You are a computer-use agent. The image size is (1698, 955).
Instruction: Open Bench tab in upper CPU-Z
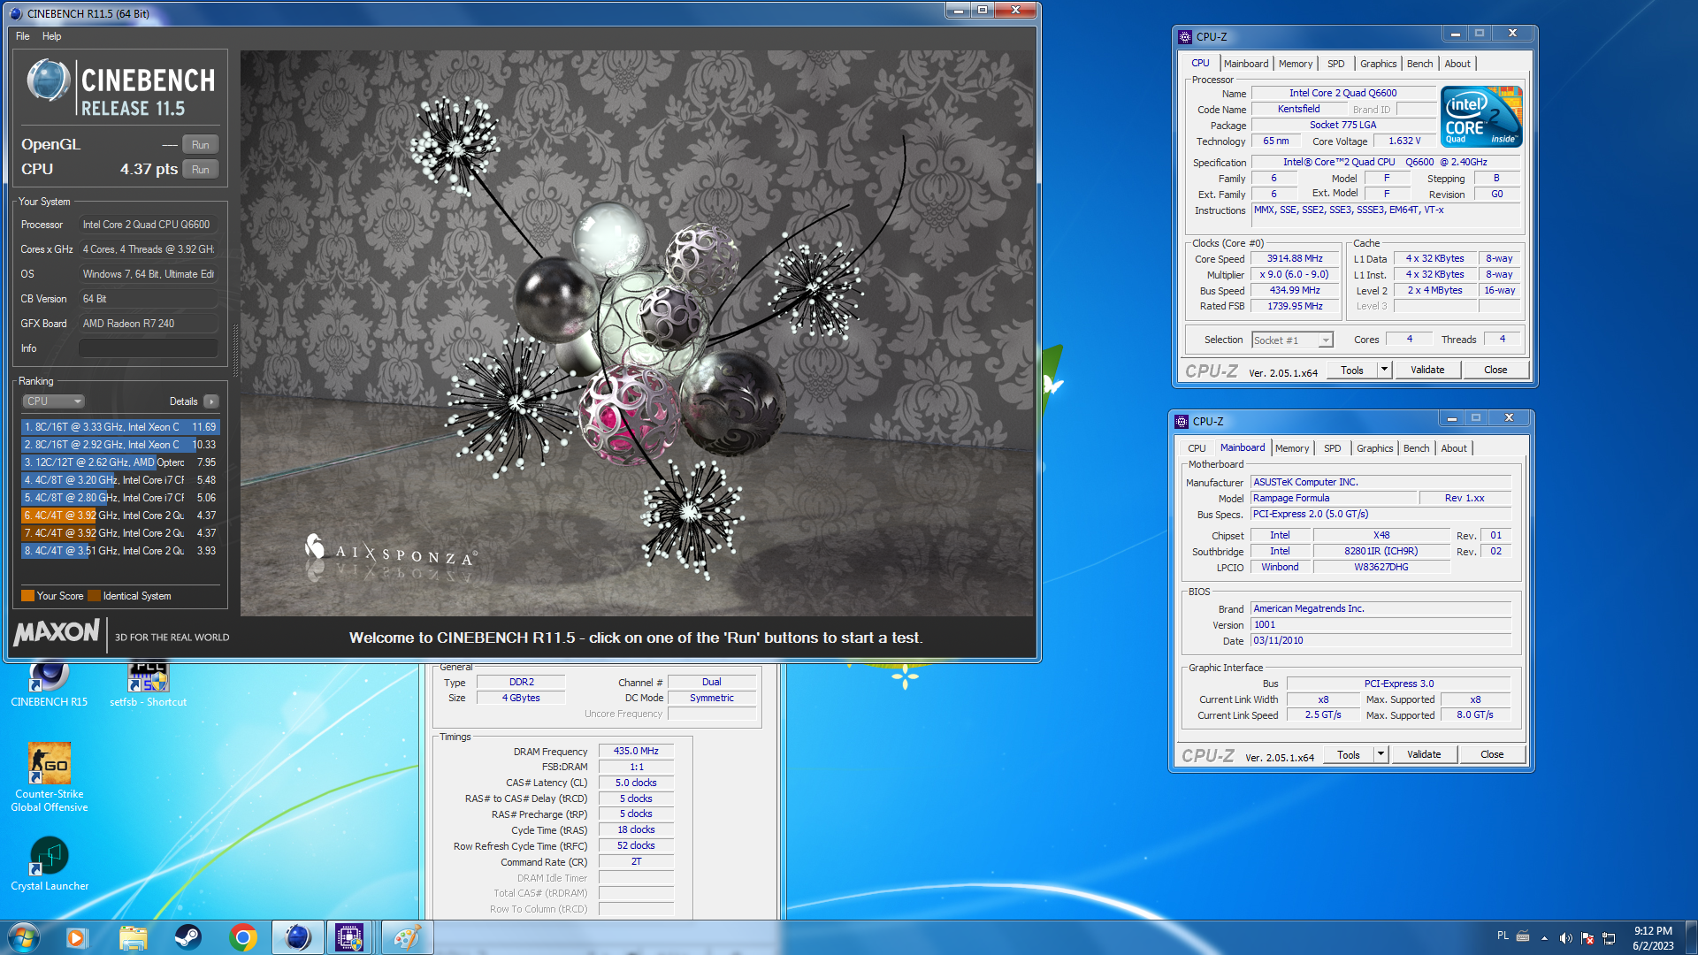pyautogui.click(x=1419, y=64)
